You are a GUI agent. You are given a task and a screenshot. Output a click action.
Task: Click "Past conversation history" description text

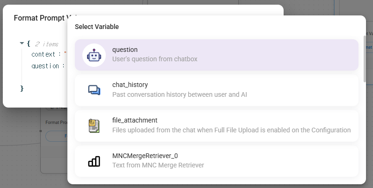click(x=179, y=94)
